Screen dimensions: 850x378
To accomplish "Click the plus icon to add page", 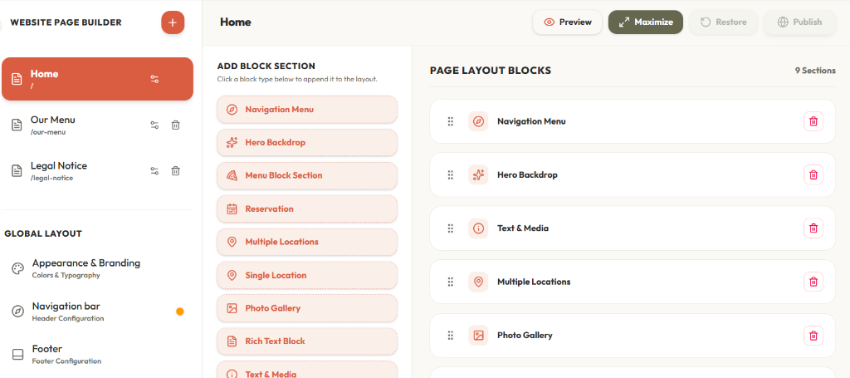I will (x=173, y=22).
